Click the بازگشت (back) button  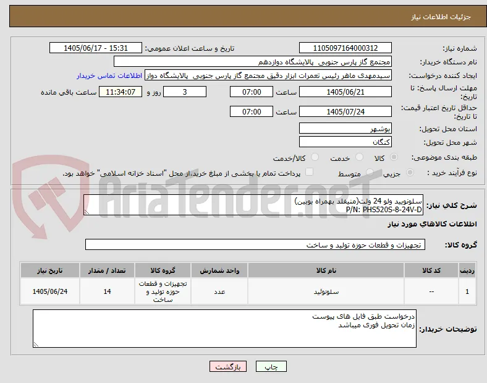pyautogui.click(x=228, y=367)
